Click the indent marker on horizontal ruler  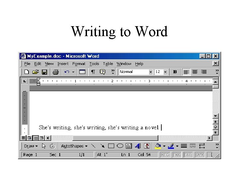click(x=39, y=82)
